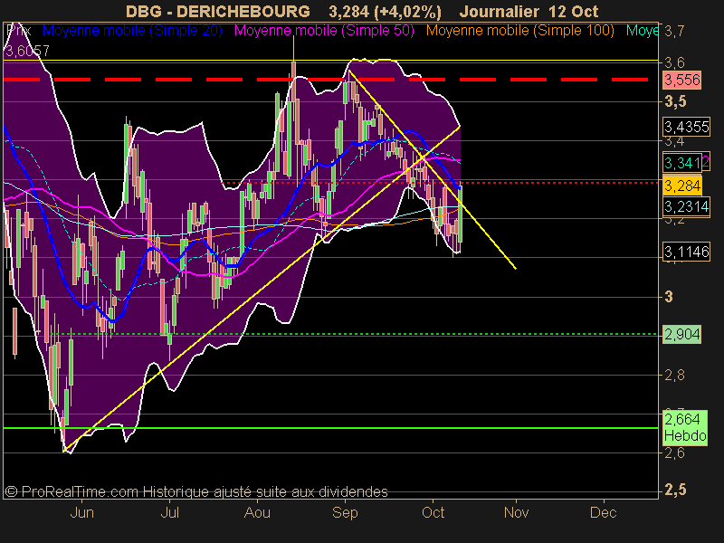Click the Oct month label on time axis
Screen dimensions: 724x543
point(433,512)
